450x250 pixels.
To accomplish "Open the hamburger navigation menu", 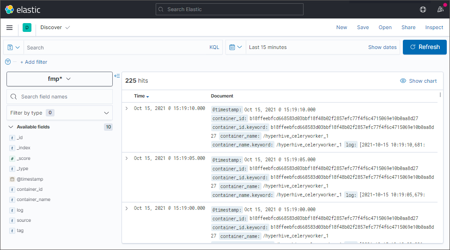I will pyautogui.click(x=9, y=28).
